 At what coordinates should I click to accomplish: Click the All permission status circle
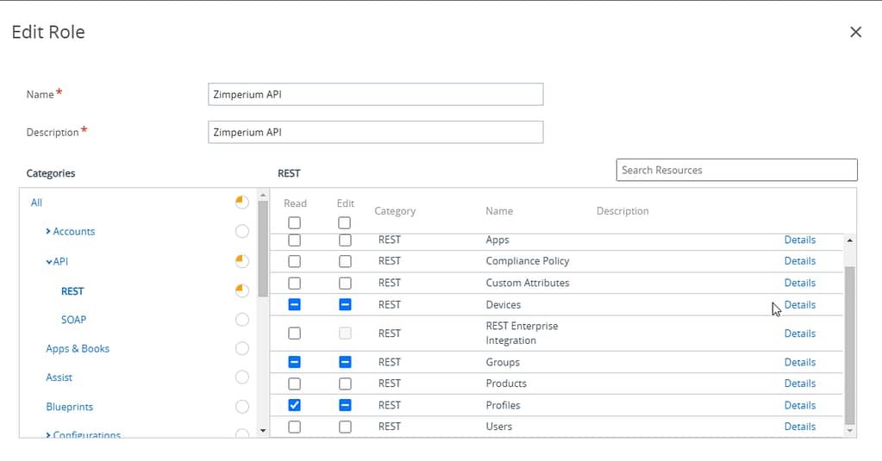click(242, 202)
